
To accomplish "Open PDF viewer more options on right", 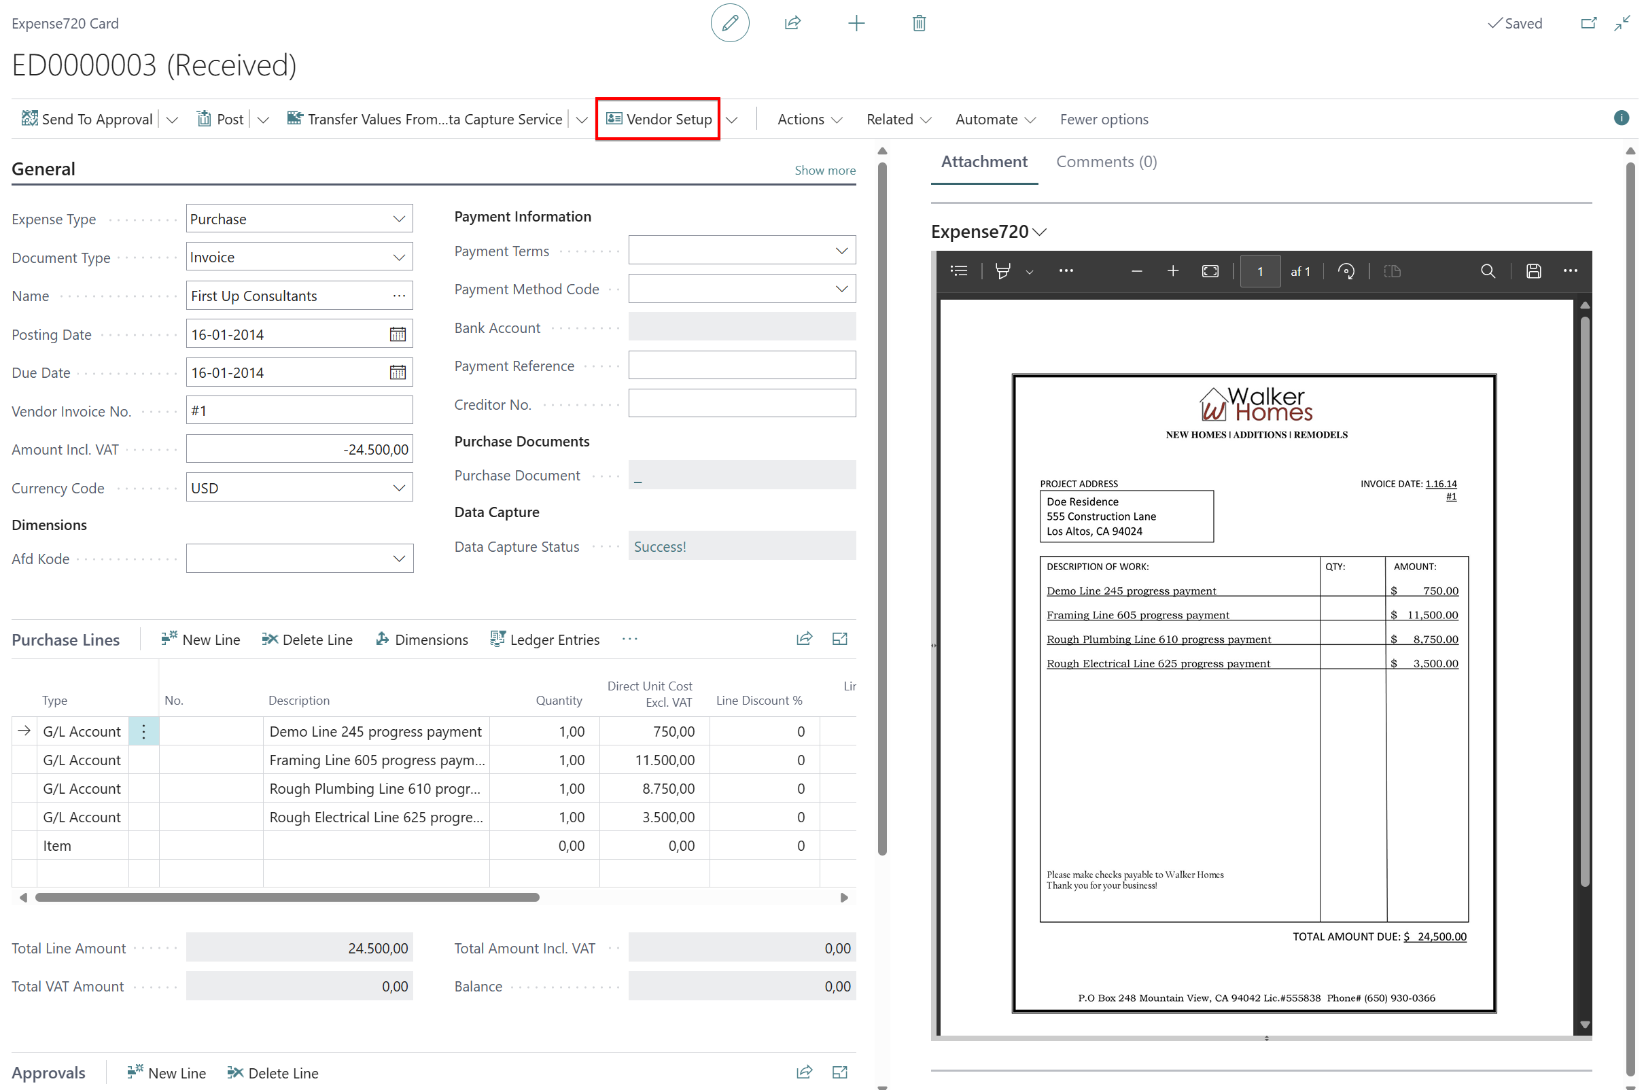I will 1570,271.
